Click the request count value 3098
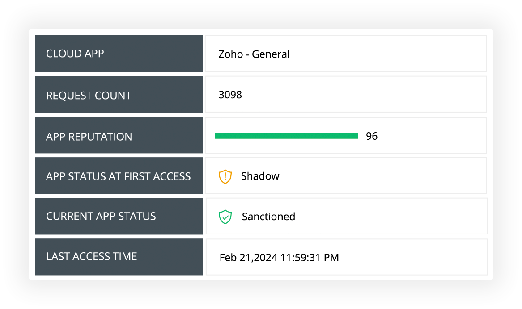Screen dimensions: 522x309 [230, 95]
